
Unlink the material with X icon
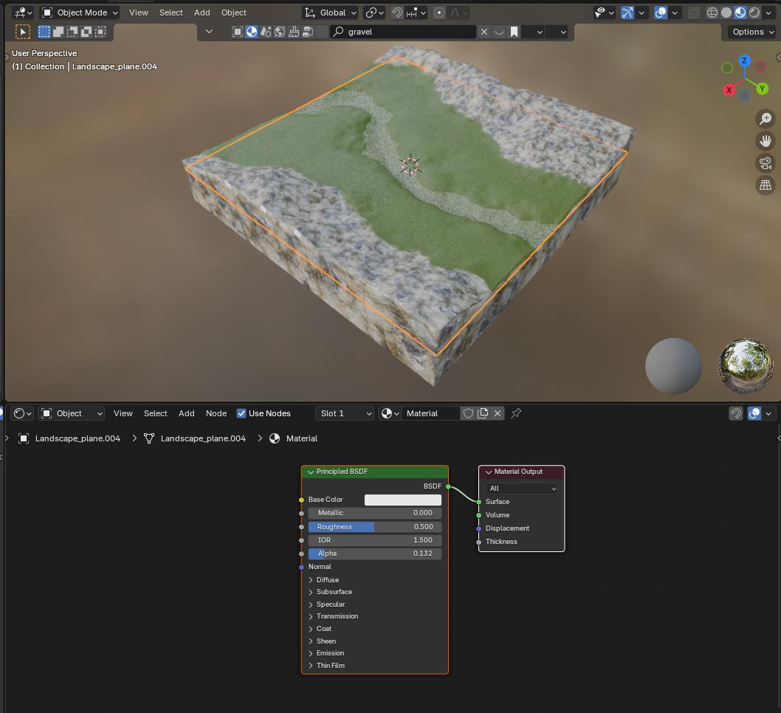498,413
